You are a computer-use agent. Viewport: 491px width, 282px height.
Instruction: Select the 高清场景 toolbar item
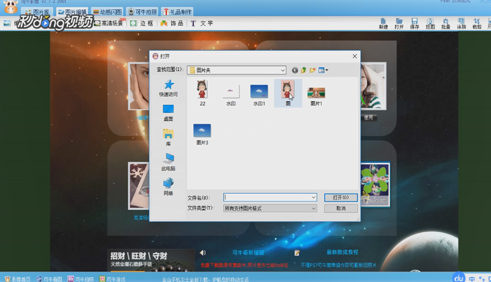click(x=109, y=23)
